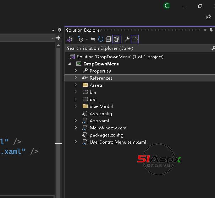Click the Properties wrench tree icon
This screenshot has height=198, width=215.
pos(85,71)
